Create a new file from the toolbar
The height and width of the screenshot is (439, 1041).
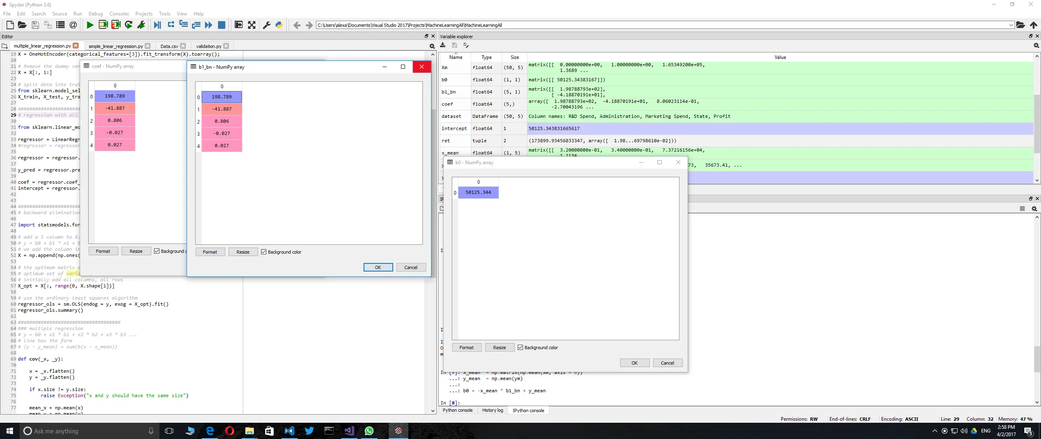10,25
